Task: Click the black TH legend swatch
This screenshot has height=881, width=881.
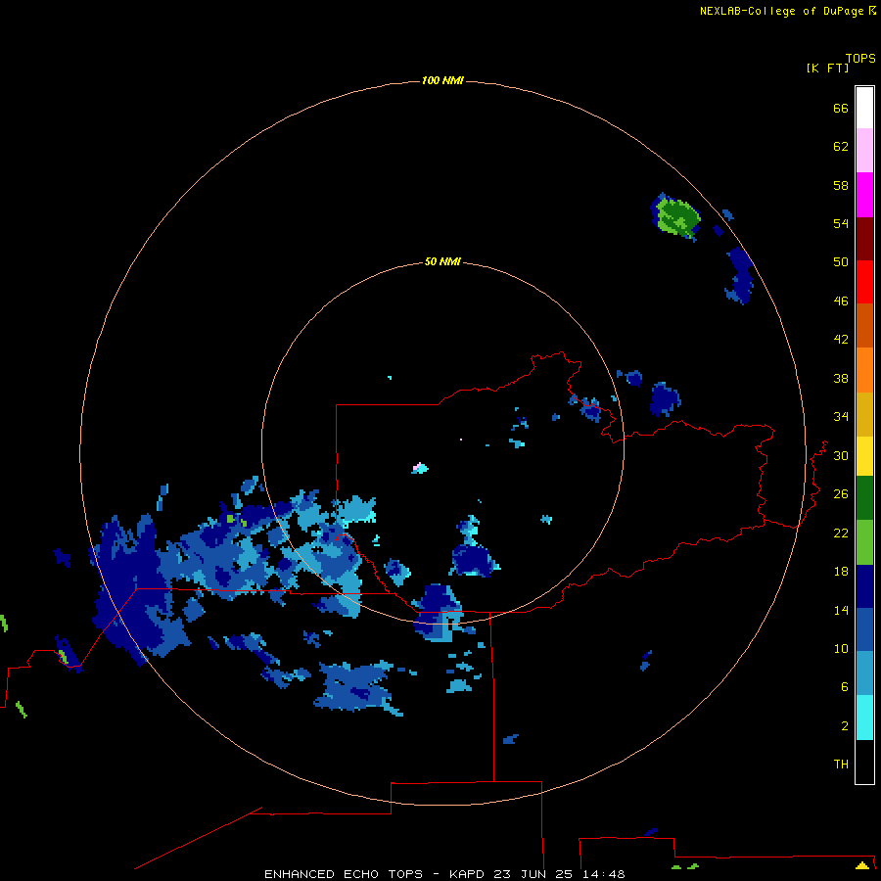Action: (x=864, y=762)
